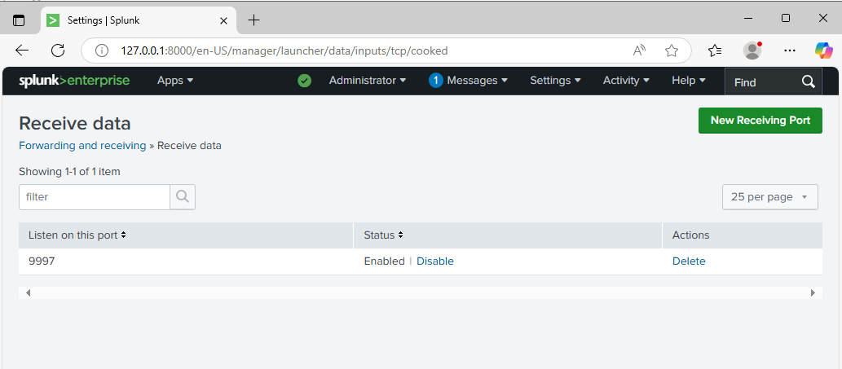This screenshot has width=842, height=369.
Task: Open the tab actions menu icon
Action: pyautogui.click(x=19, y=20)
